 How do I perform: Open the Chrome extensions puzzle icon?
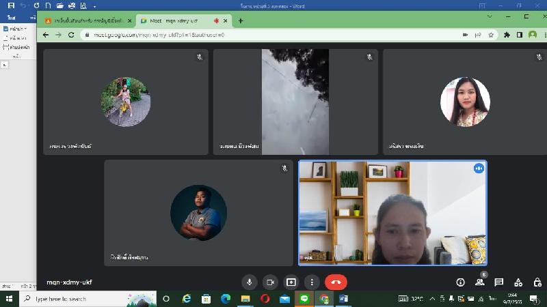tap(507, 35)
